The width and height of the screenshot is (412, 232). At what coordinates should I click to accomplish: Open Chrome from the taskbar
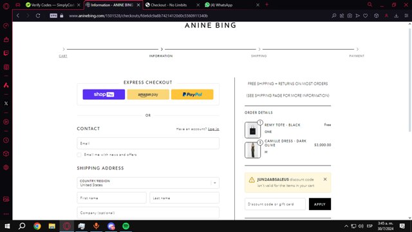tap(37, 226)
